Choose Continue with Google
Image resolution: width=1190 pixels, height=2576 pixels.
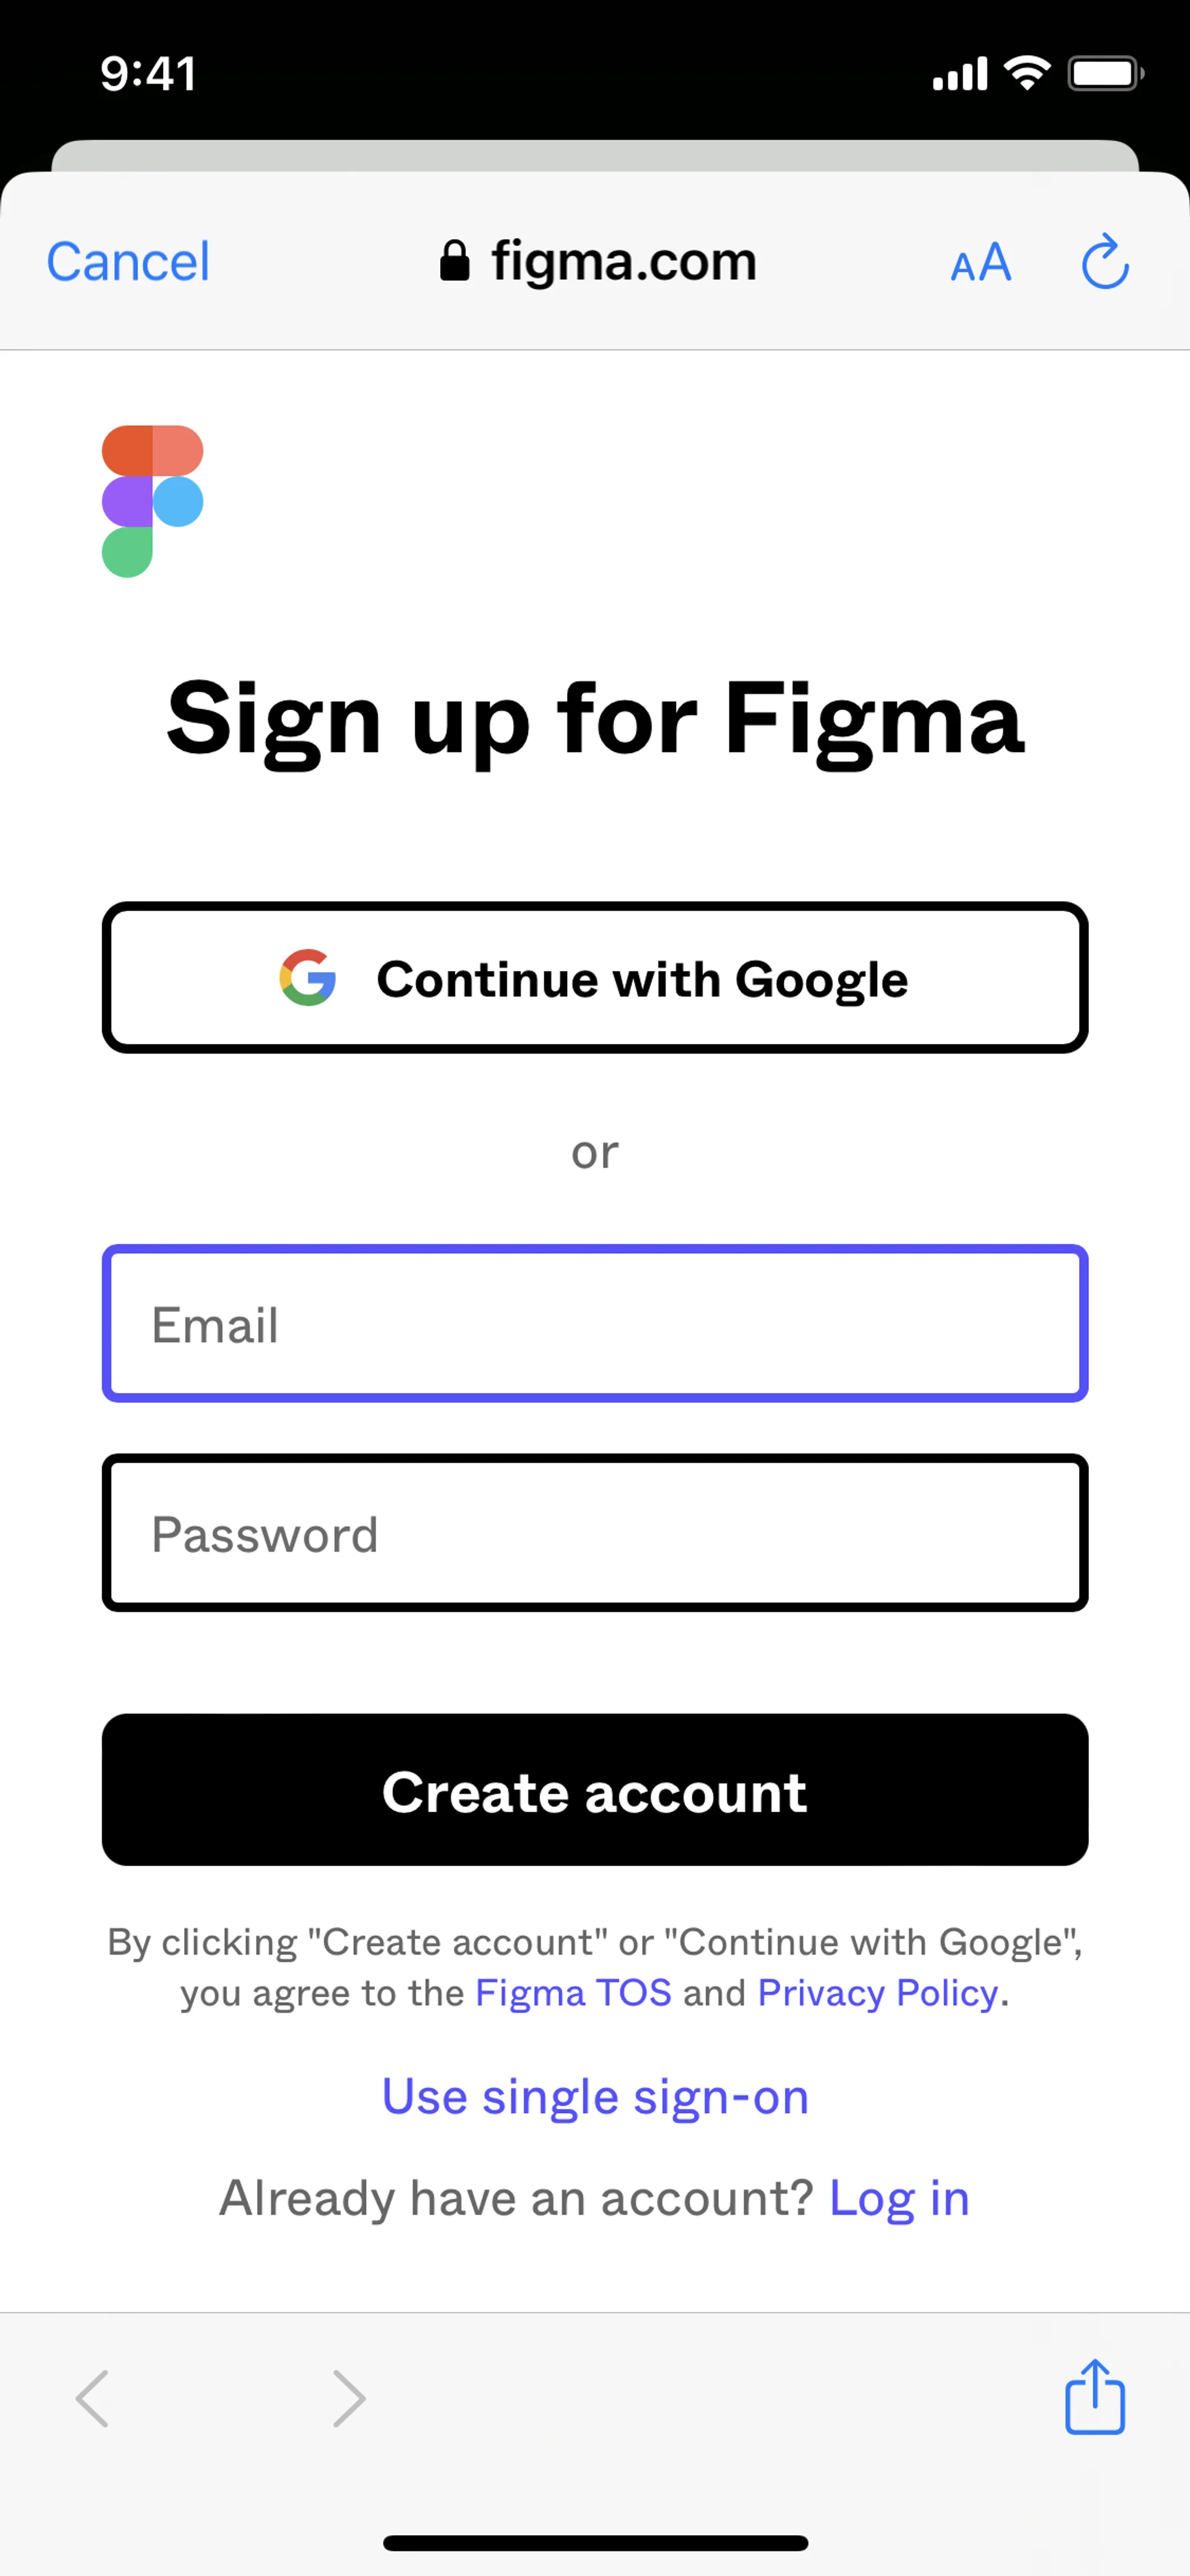click(x=595, y=977)
